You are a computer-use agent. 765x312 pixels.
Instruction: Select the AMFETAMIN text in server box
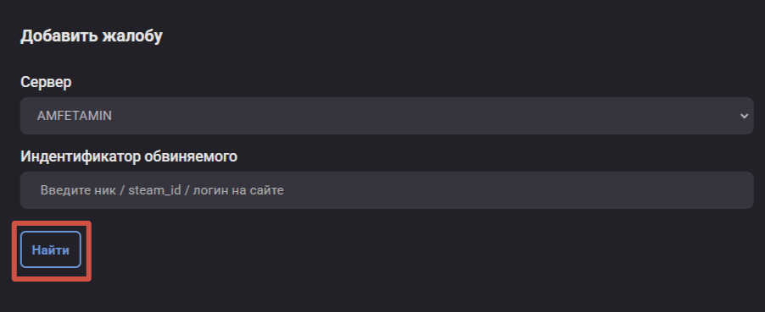click(74, 116)
